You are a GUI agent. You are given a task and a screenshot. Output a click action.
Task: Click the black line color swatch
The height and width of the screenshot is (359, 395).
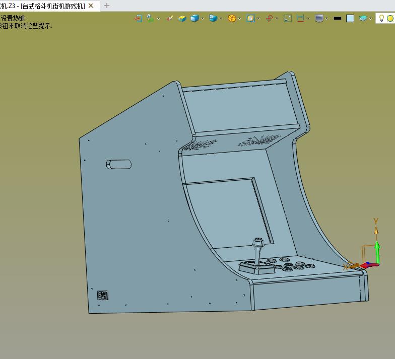coord(338,18)
